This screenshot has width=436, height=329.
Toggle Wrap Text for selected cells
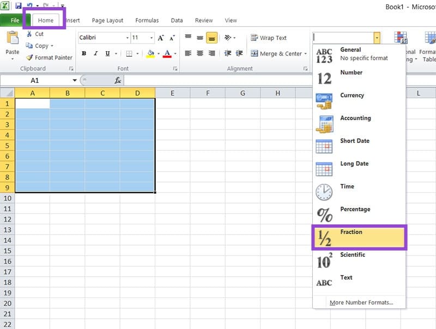coord(269,38)
